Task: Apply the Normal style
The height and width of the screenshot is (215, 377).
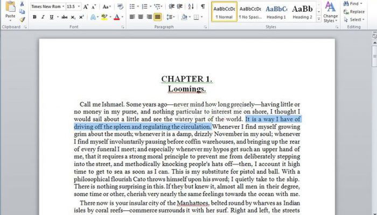Action: tap(225, 11)
